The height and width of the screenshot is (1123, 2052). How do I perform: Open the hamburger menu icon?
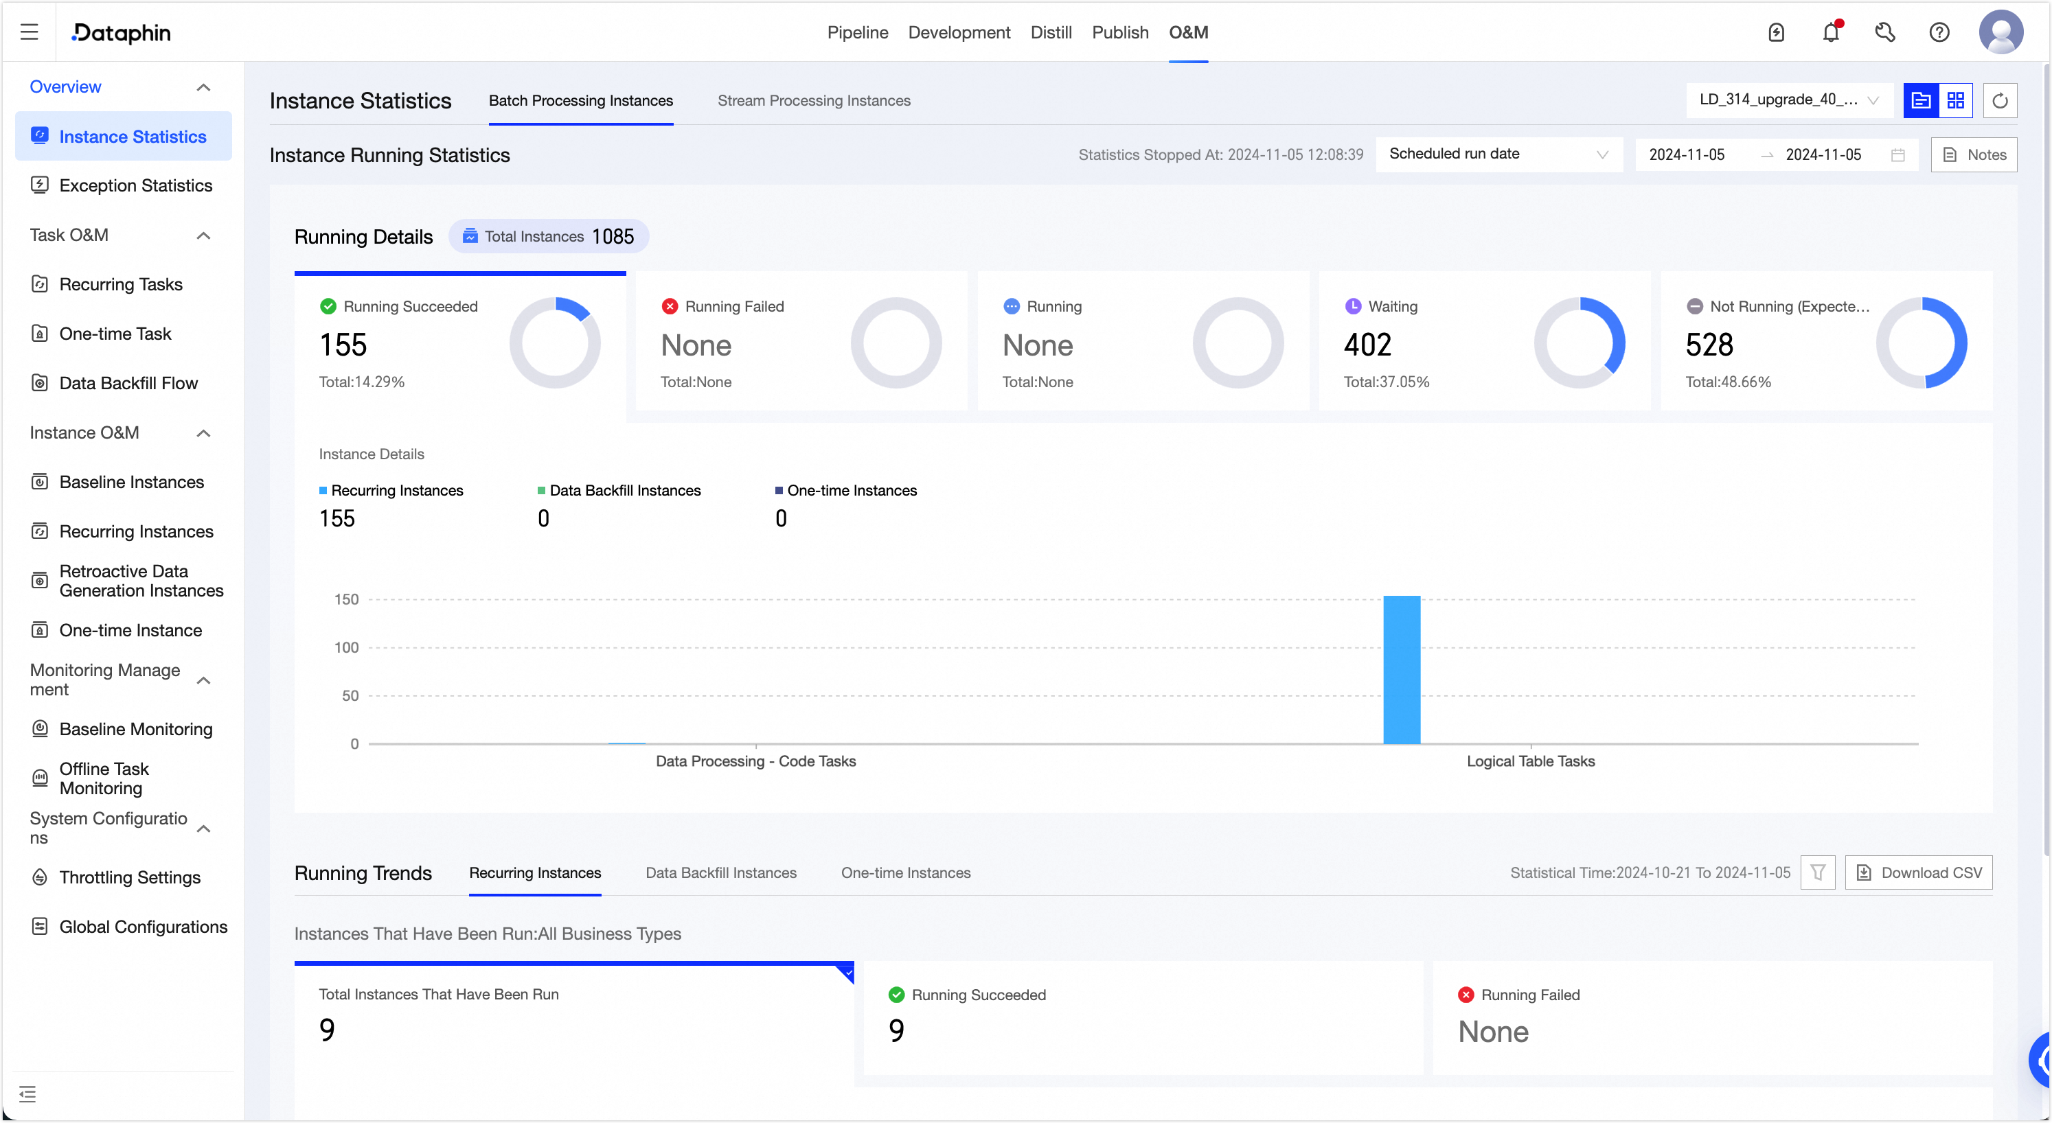[30, 32]
